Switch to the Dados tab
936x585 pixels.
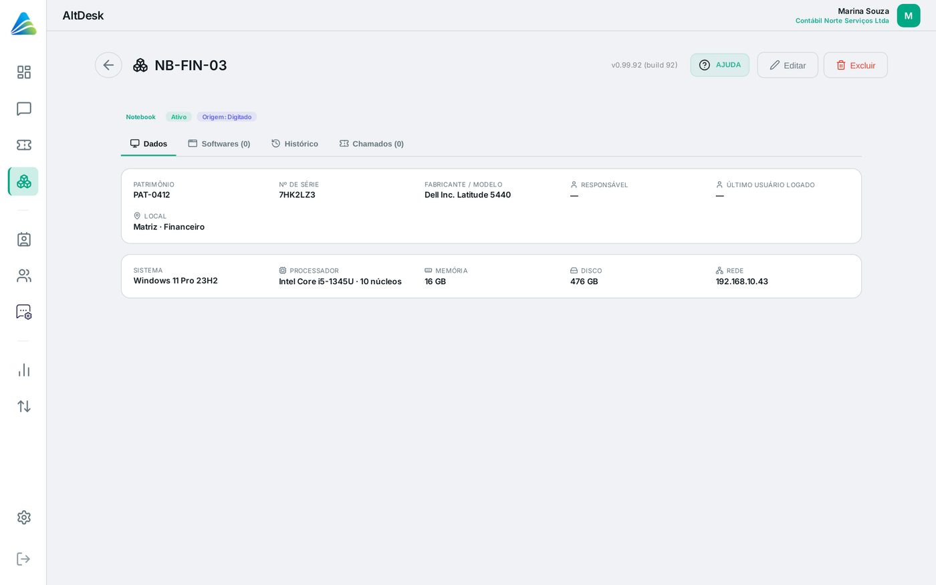(148, 144)
